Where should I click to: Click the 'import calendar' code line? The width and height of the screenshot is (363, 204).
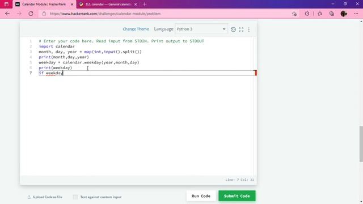57,46
